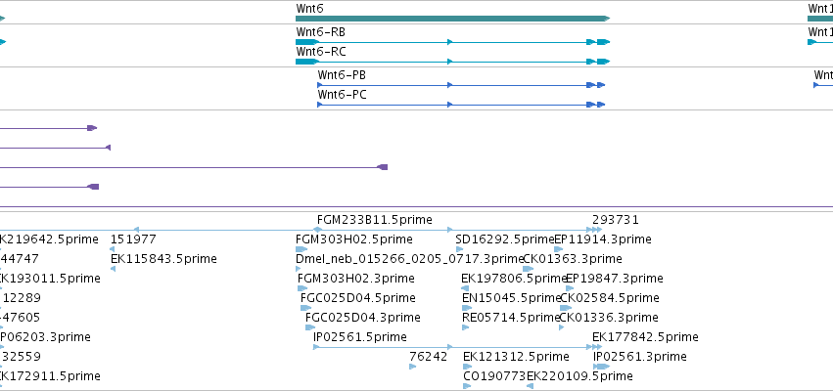The width and height of the screenshot is (833, 391).
Task: Select the EK121312.5prime label
Action: pyautogui.click(x=517, y=357)
